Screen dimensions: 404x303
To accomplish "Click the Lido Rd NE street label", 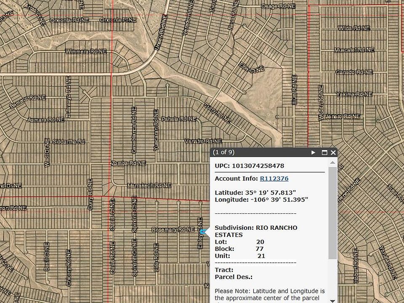I will 156,258.
